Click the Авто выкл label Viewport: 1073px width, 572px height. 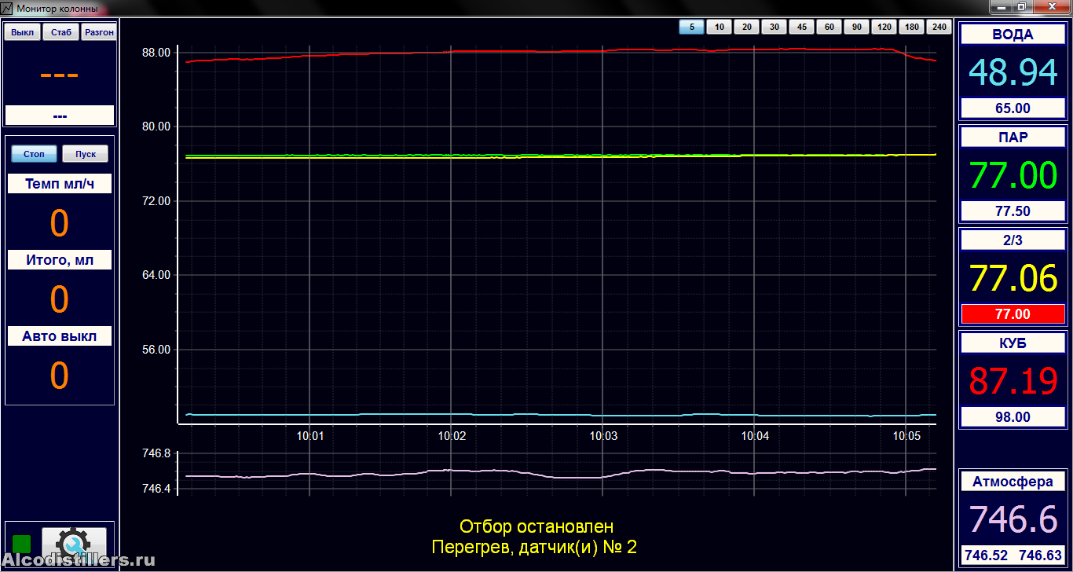tap(60, 336)
